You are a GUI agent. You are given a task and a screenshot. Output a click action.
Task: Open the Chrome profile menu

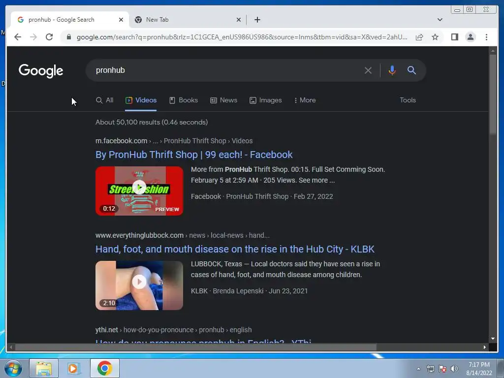tap(471, 37)
